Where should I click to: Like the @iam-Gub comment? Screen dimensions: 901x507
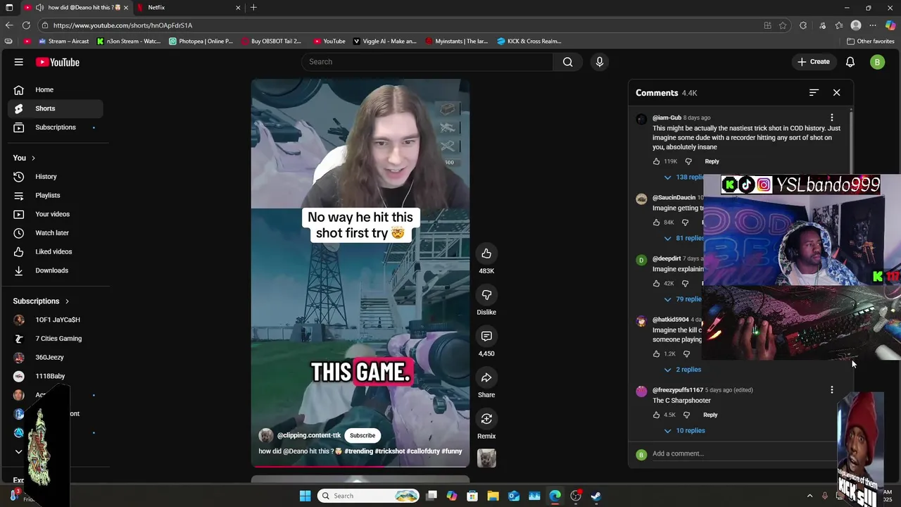657,161
